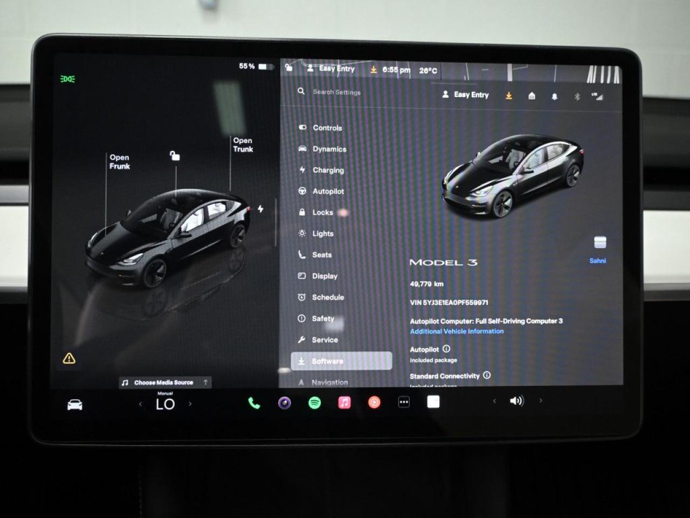Tap the 26°C outside temperature

(x=428, y=71)
